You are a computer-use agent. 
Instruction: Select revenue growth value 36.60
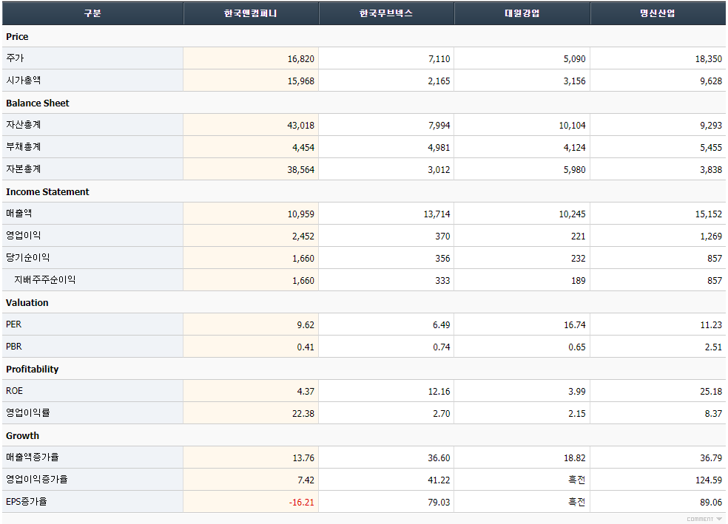[439, 458]
